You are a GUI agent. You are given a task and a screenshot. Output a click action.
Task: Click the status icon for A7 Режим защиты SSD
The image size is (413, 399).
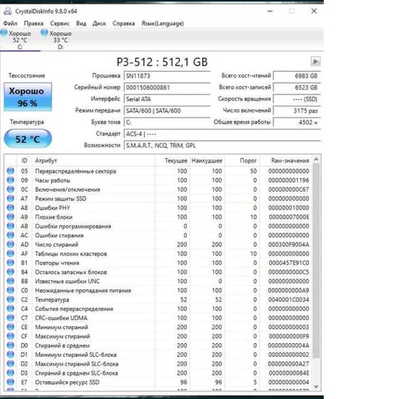10,199
